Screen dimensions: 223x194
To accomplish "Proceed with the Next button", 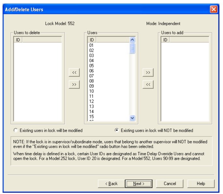I will coord(139,184).
